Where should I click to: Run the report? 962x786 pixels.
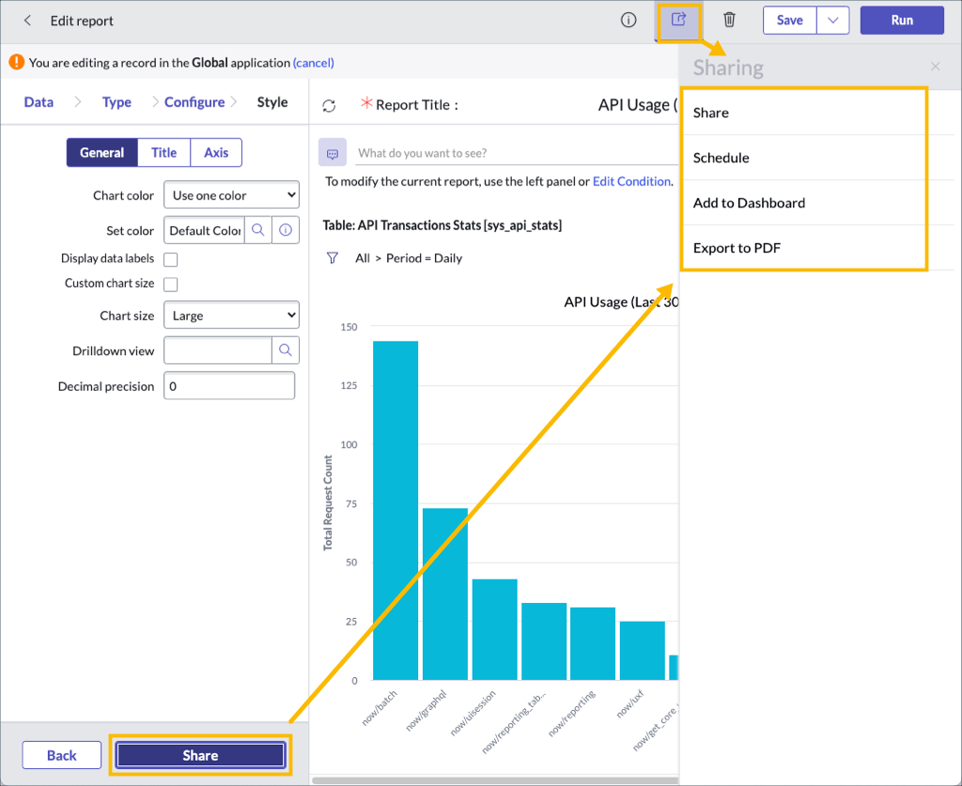pos(901,20)
